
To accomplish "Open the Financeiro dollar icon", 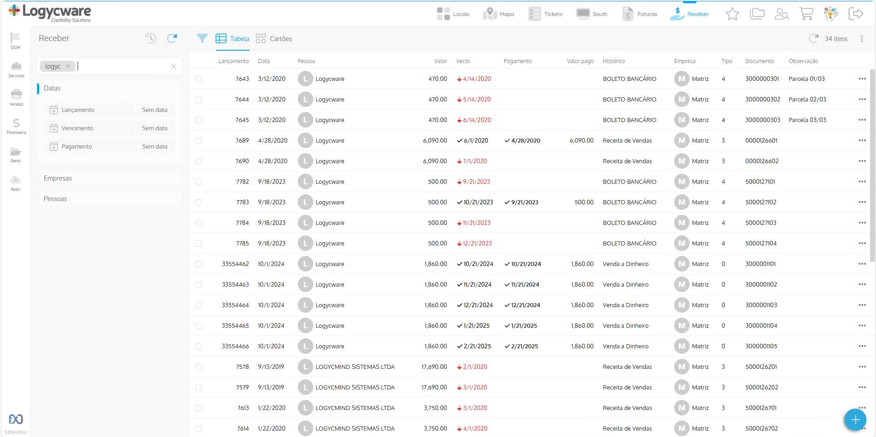I will [x=16, y=126].
